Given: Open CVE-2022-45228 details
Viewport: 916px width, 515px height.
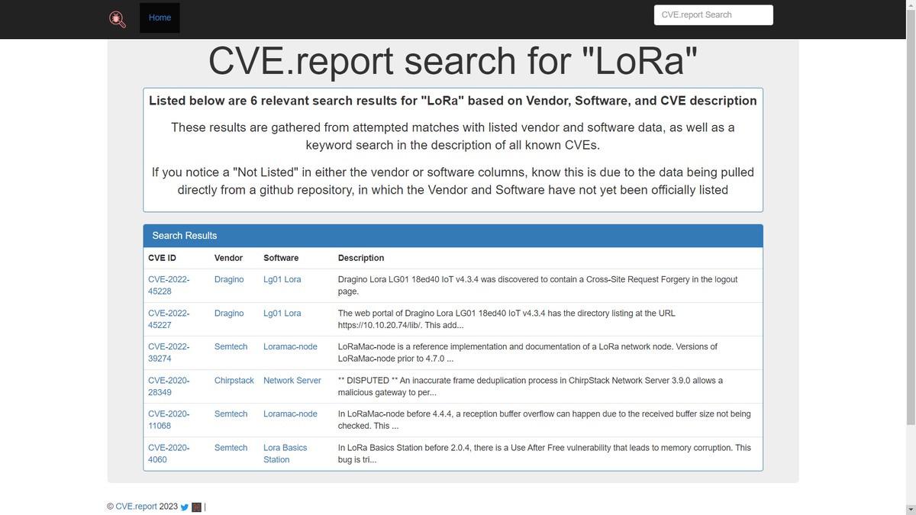Looking at the screenshot, I should (169, 285).
